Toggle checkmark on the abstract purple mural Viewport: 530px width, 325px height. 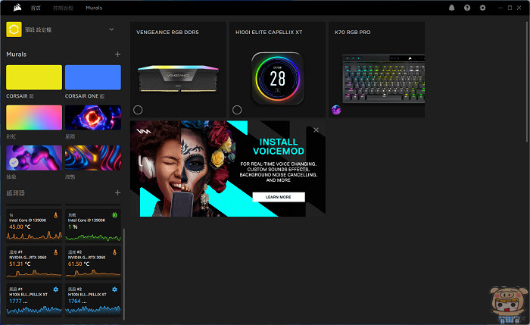point(14,163)
